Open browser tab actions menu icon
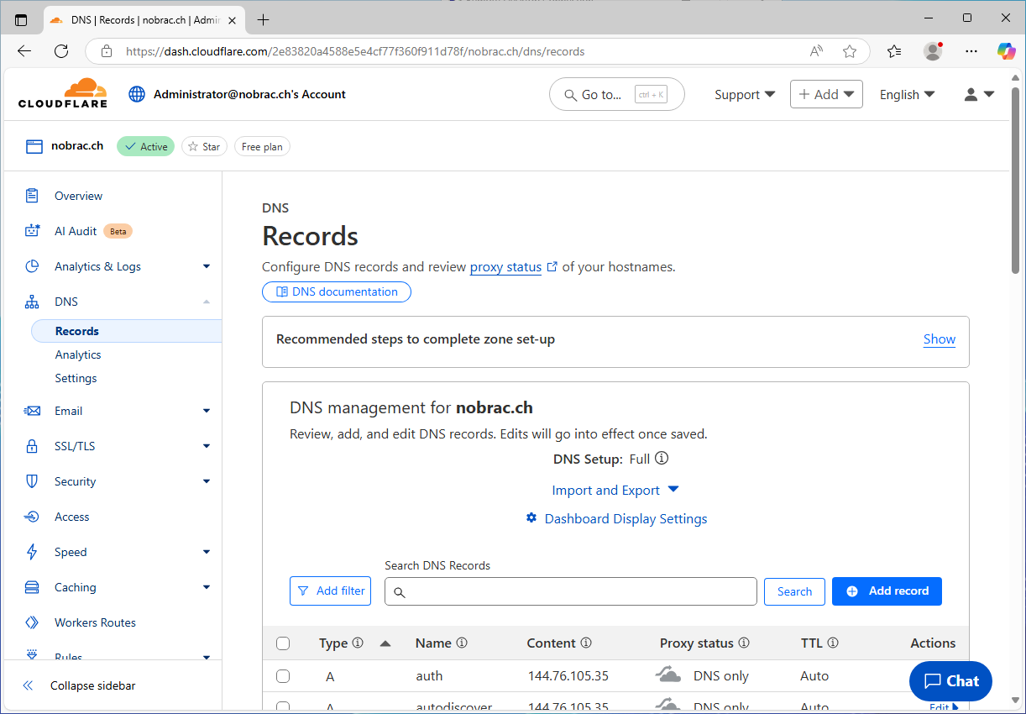 [21, 19]
